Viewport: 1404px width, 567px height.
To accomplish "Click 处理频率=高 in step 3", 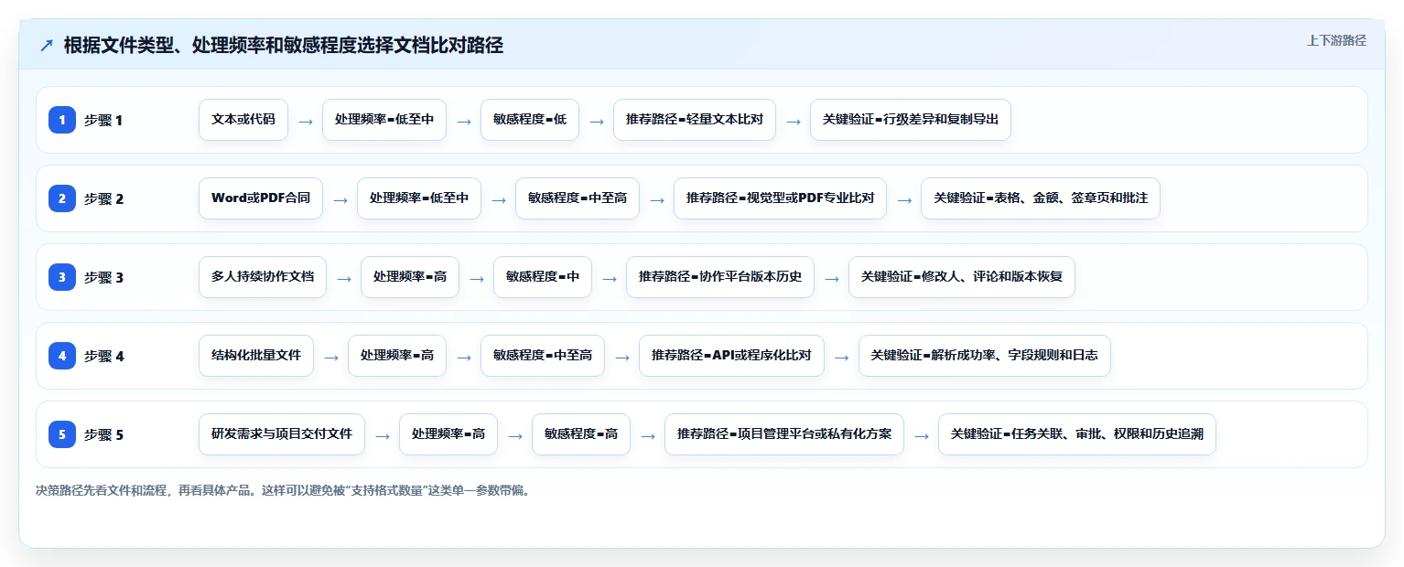I will (x=410, y=277).
